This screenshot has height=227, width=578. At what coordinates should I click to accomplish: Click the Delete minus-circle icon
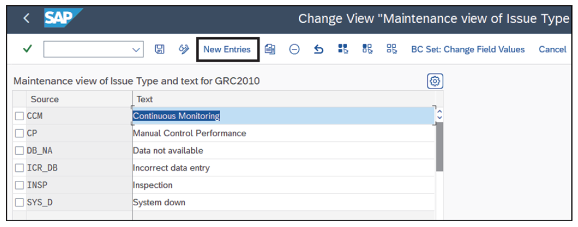294,50
